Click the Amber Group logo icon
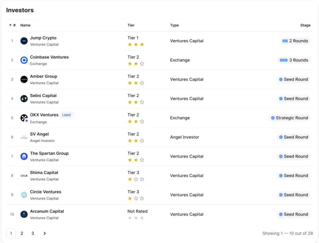Screen dimensions: 319x243 [24, 79]
